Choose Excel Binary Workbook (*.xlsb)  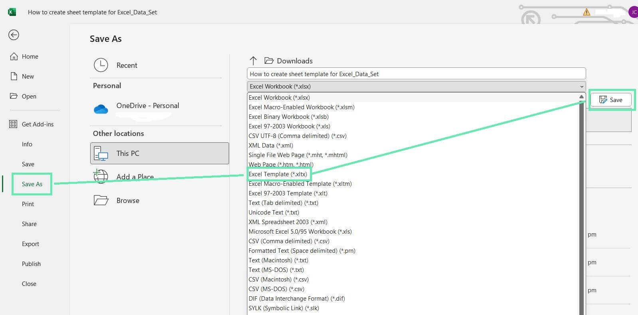pos(288,117)
